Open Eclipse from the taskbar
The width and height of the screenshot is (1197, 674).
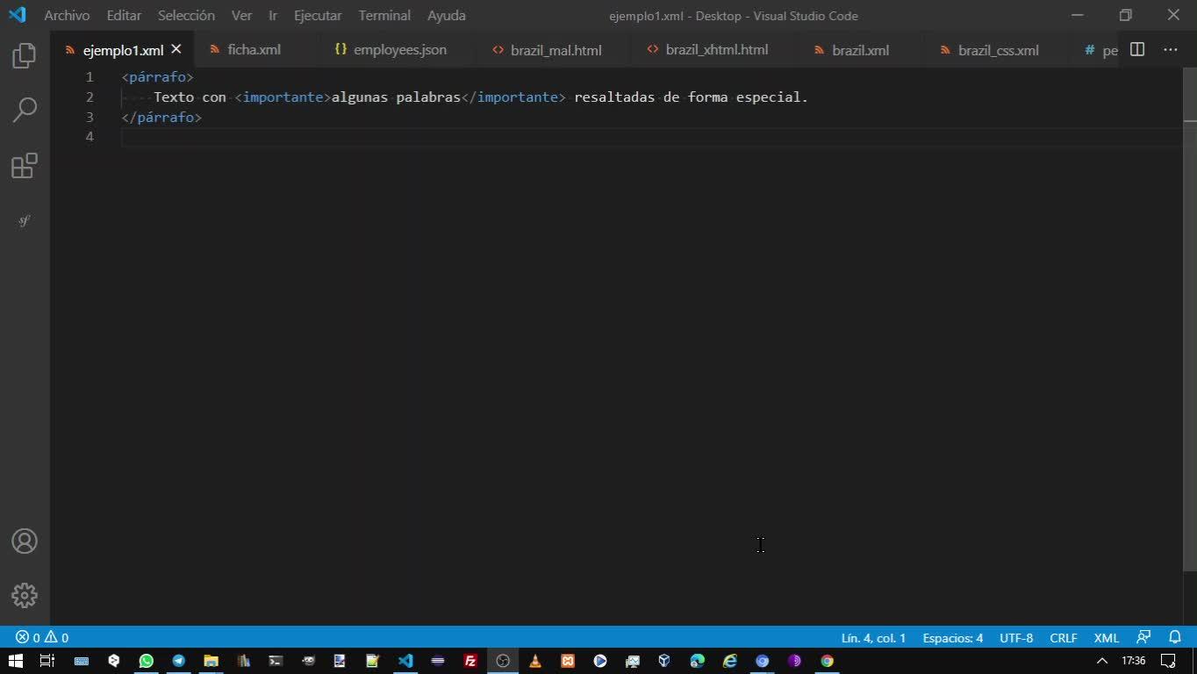pyautogui.click(x=438, y=661)
